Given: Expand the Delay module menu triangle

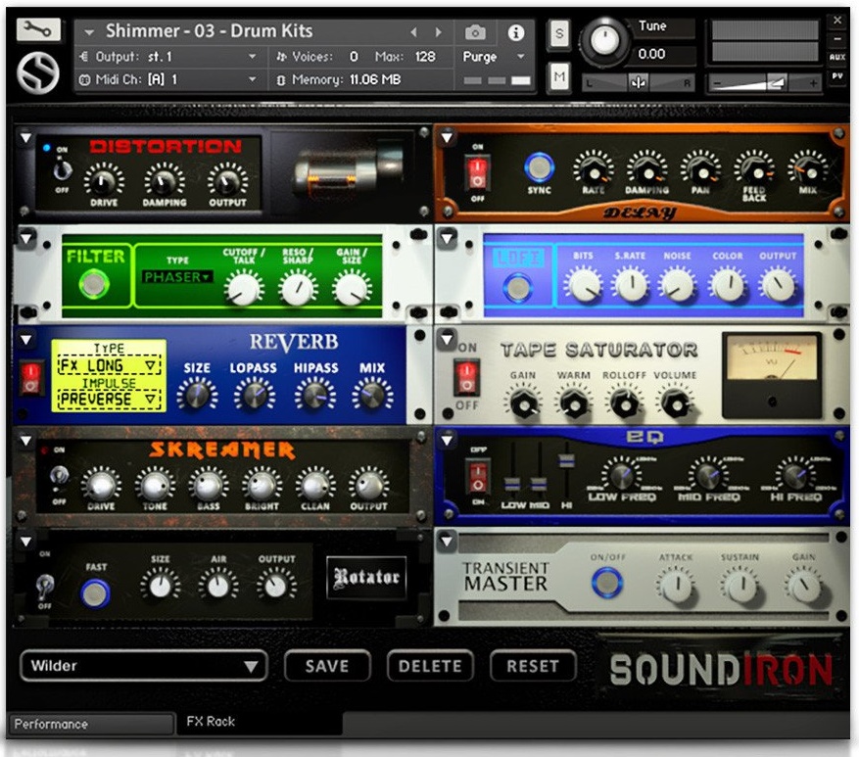Looking at the screenshot, I should 447,137.
